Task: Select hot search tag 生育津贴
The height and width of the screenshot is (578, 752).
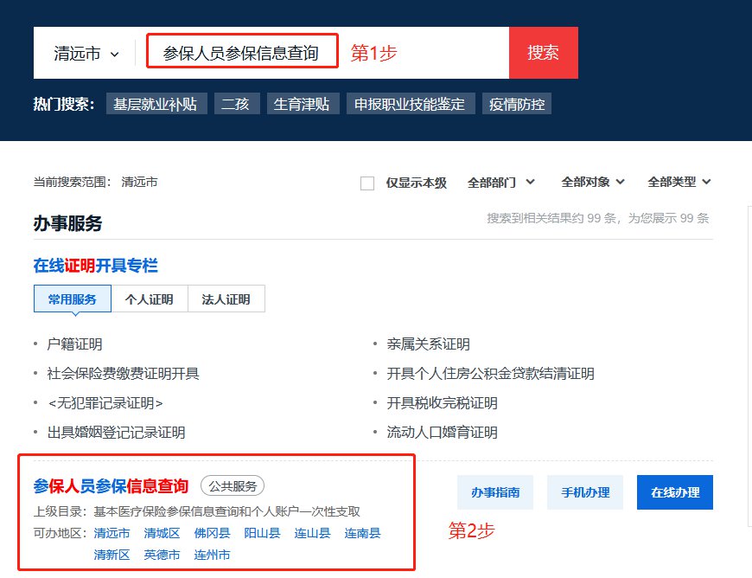Action: pos(303,105)
